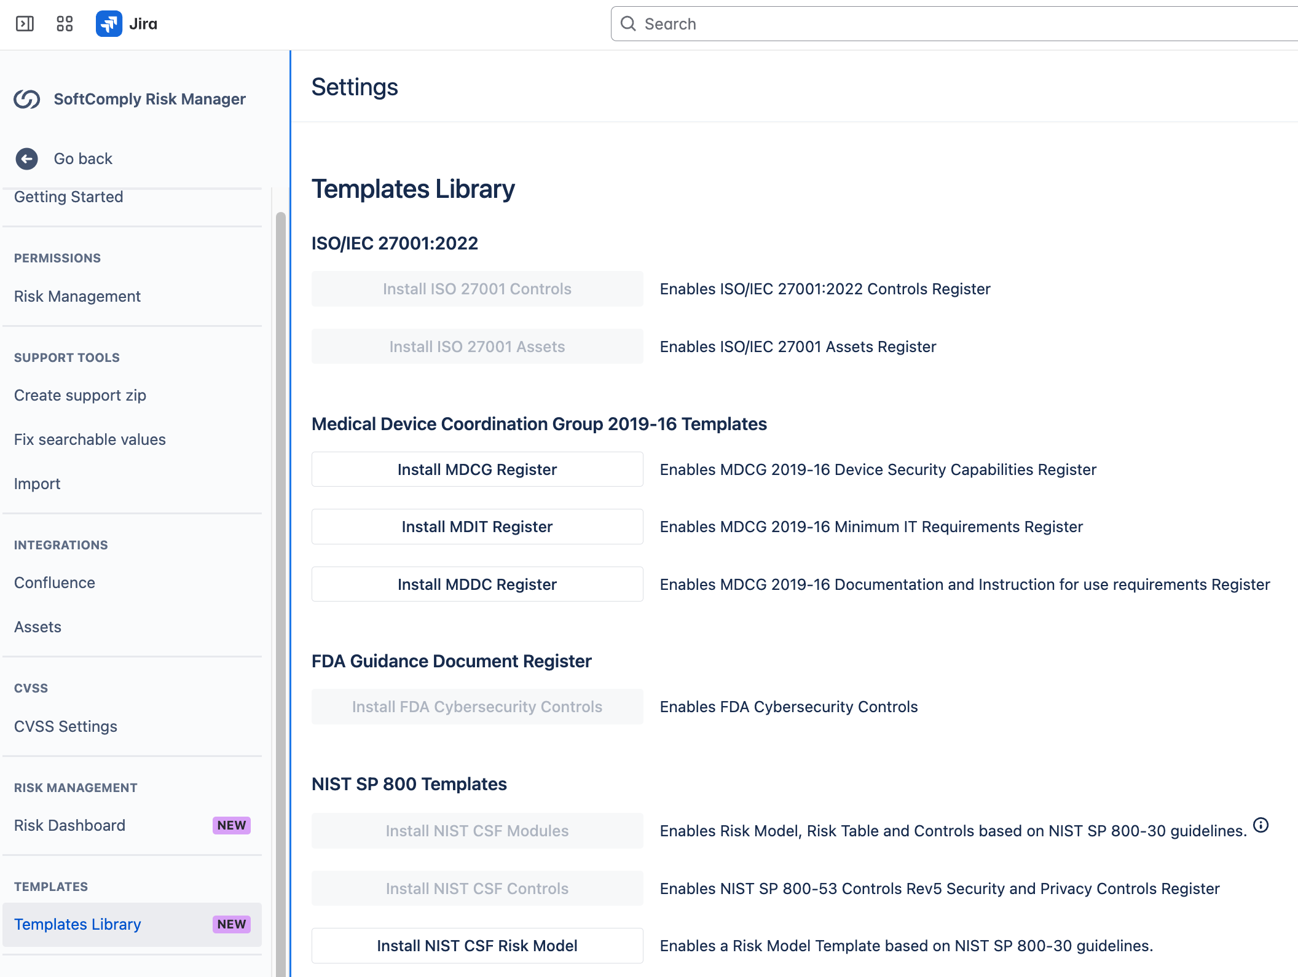Viewport: 1298px width, 977px height.
Task: Click Install ISO 27001 Assets button
Action: [477, 347]
